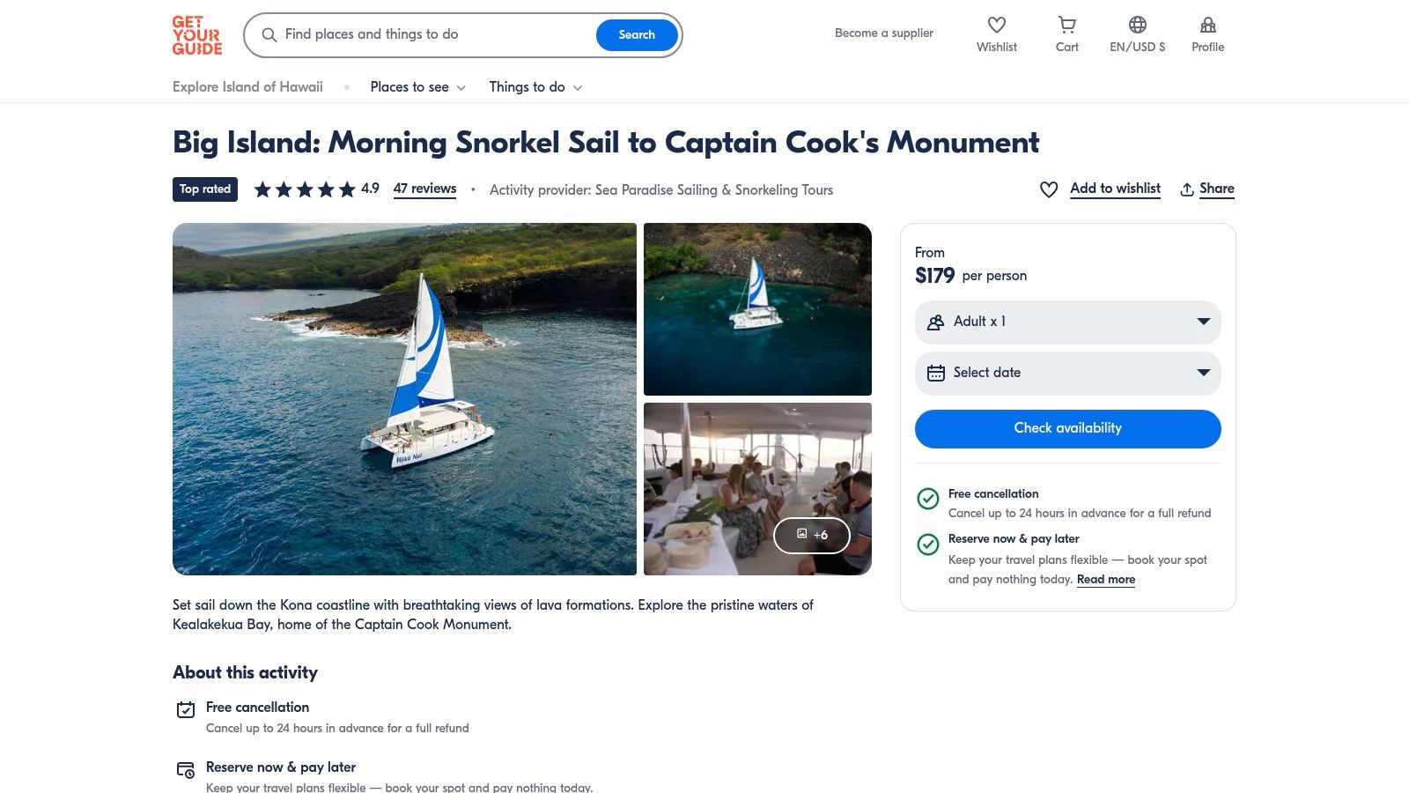Toggle the Add to wishlist heart
The image size is (1409, 793).
tap(1049, 189)
